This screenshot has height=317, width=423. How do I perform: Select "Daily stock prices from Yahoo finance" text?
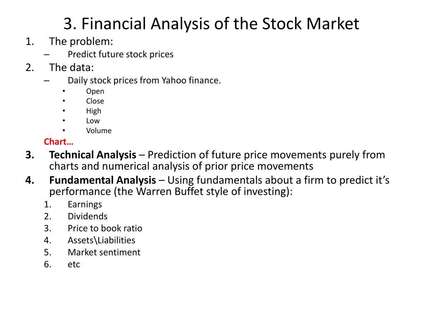[x=144, y=80]
